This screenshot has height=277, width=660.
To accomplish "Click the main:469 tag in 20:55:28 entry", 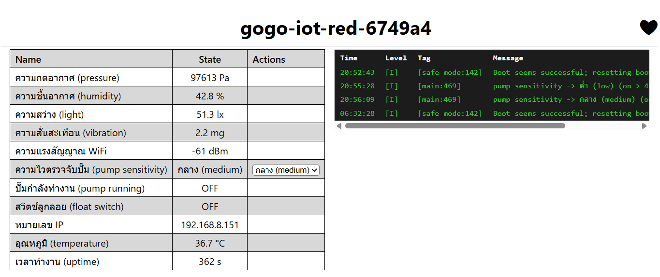I will (440, 86).
